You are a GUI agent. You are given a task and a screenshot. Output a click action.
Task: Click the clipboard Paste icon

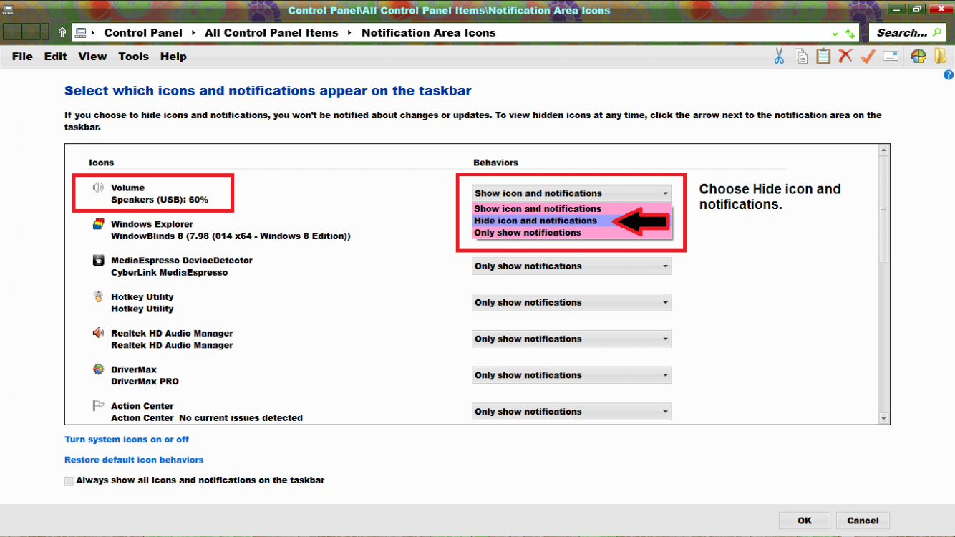point(823,56)
